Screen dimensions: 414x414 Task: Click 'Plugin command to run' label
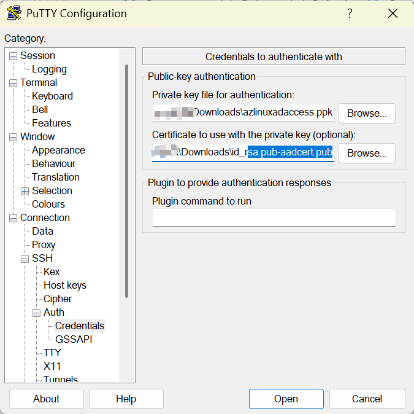[202, 201]
